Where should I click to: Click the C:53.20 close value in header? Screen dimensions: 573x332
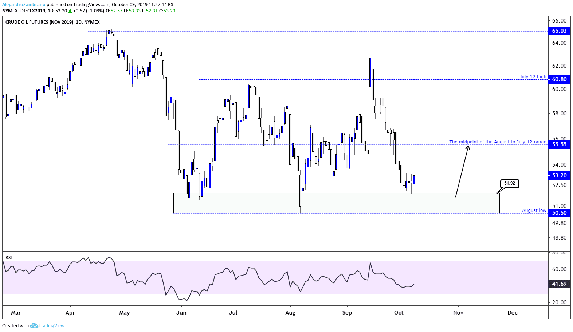click(x=167, y=11)
